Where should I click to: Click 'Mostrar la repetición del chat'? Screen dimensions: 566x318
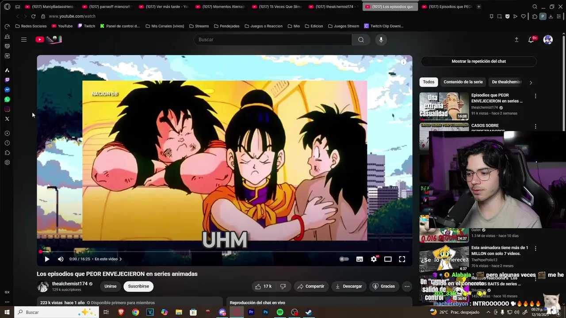(x=478, y=61)
